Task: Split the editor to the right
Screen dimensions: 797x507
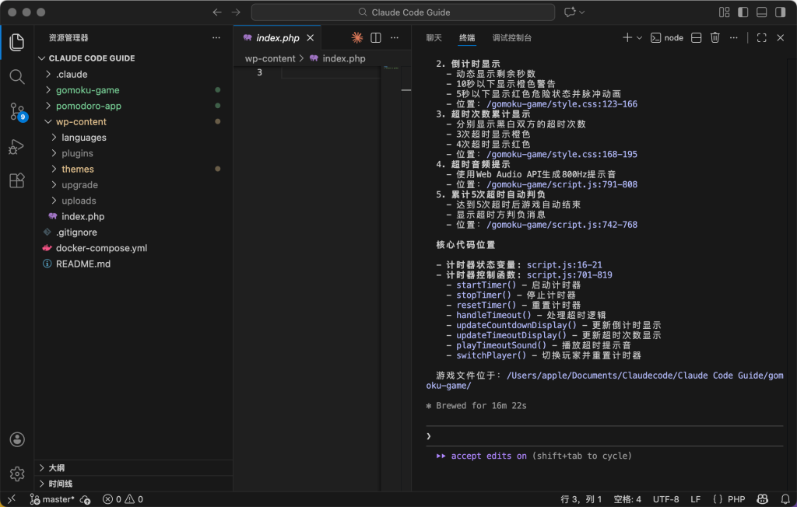Action: (376, 37)
